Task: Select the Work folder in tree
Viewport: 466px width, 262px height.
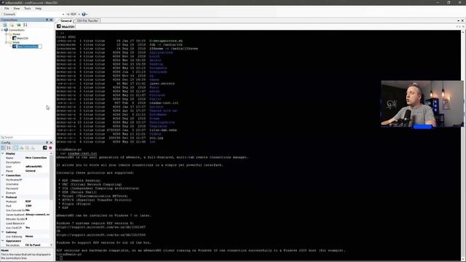Action: click(16, 42)
